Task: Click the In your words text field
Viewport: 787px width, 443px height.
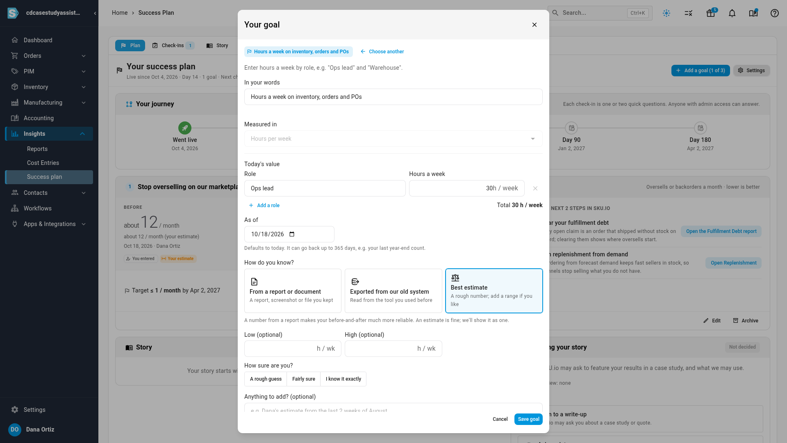Action: coord(393,97)
